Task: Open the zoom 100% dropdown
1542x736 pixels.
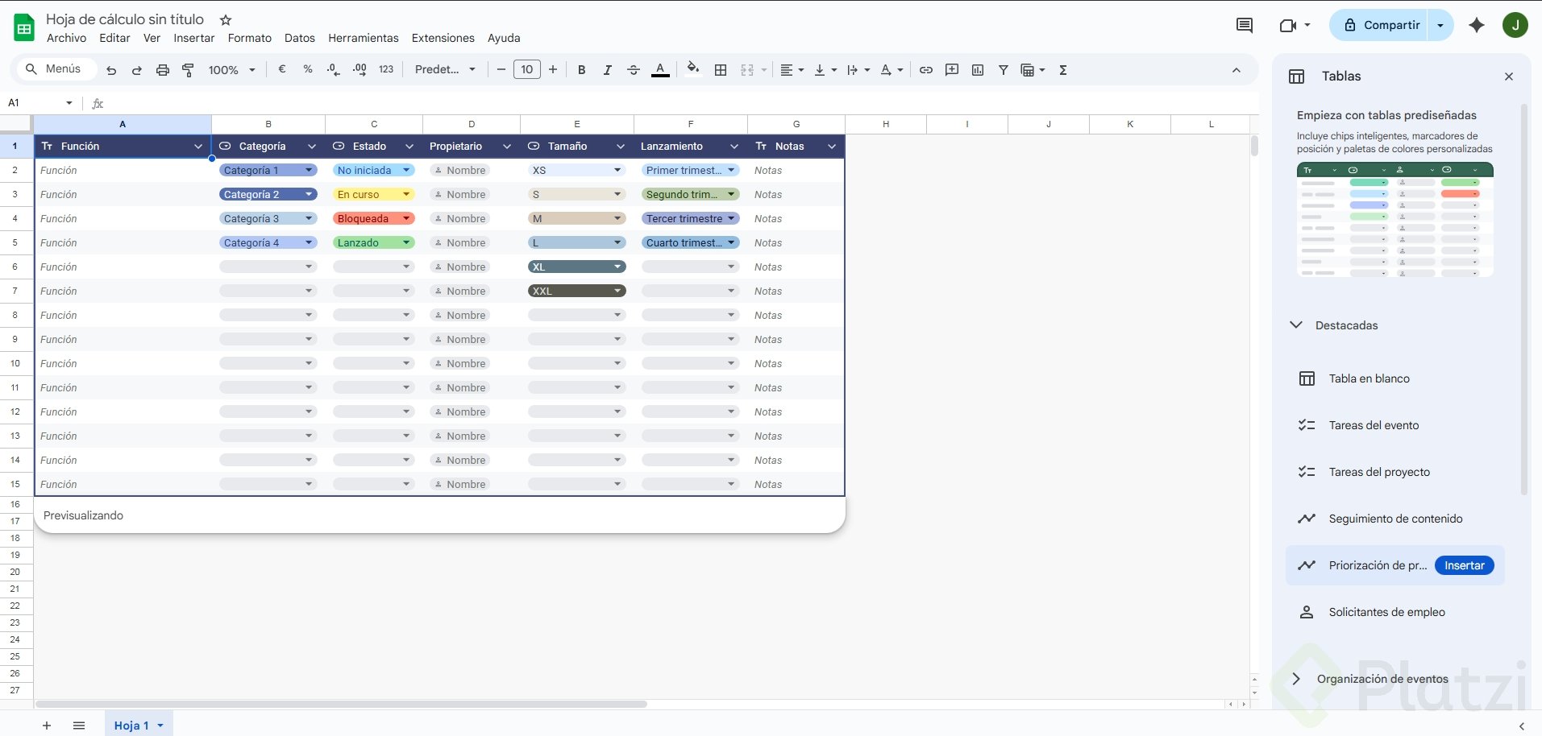Action: click(232, 70)
